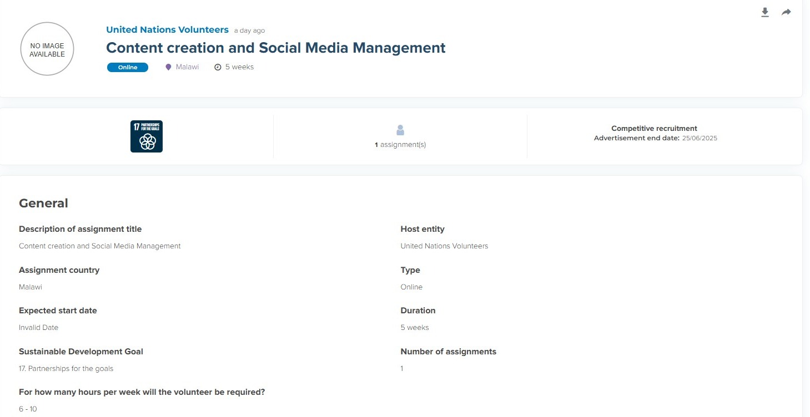Click the '5 weeks' text in header
810x417 pixels.
pos(239,67)
